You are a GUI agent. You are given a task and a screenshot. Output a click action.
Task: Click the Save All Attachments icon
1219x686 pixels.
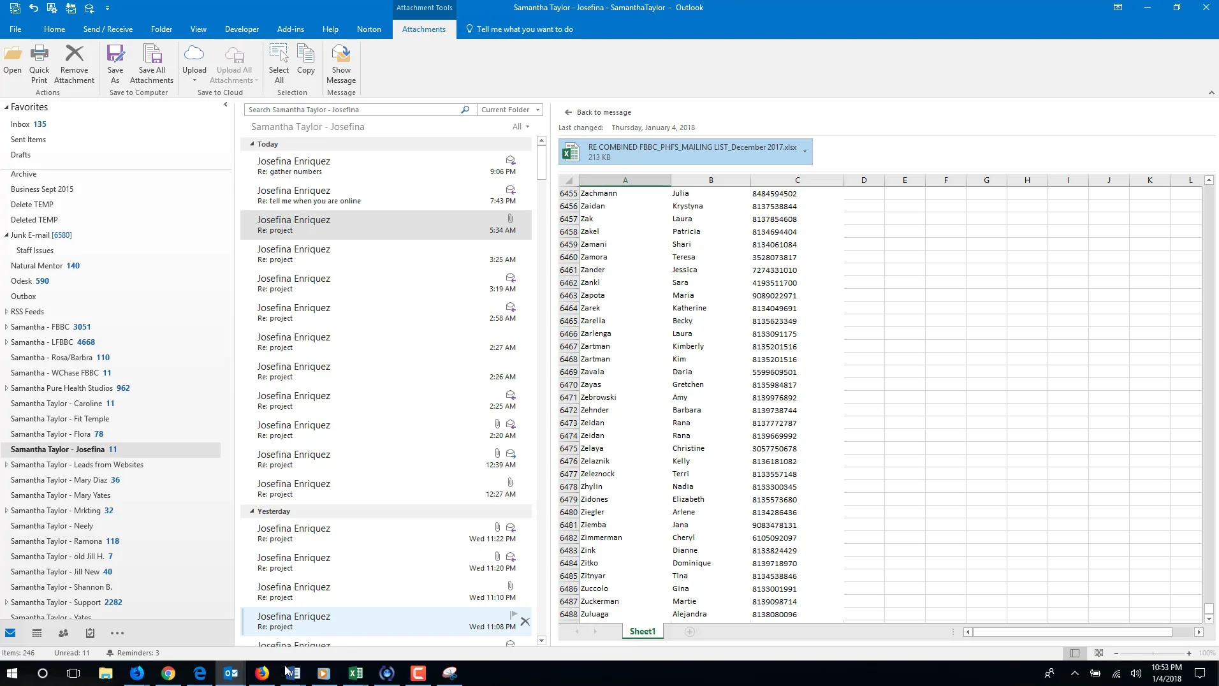tap(151, 63)
